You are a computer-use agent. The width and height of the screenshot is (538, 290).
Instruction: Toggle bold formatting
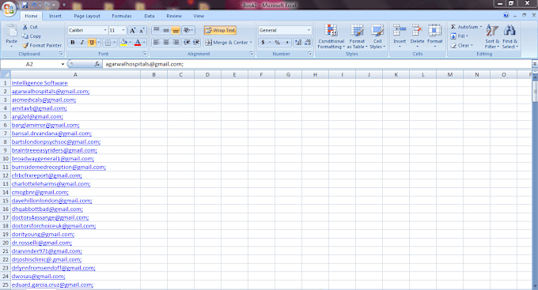(73, 43)
